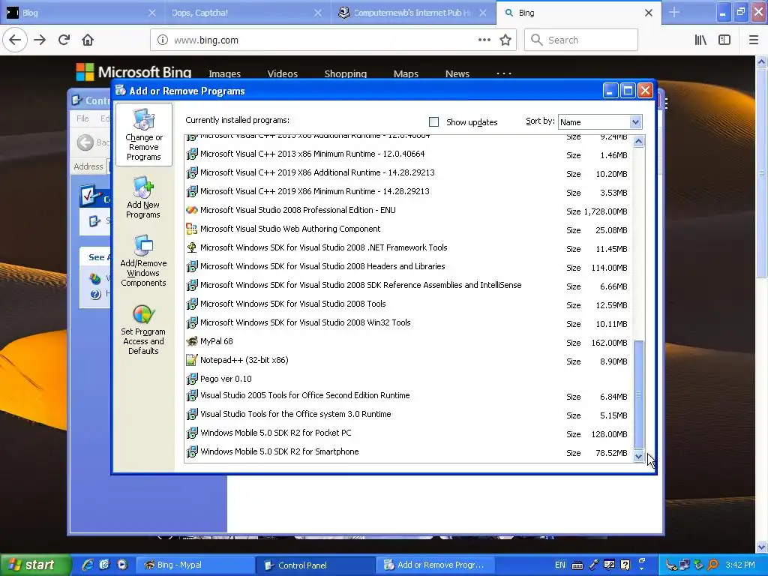The height and width of the screenshot is (576, 768).
Task: Switch to Computernewb's Internet Pub tab
Action: click(413, 13)
